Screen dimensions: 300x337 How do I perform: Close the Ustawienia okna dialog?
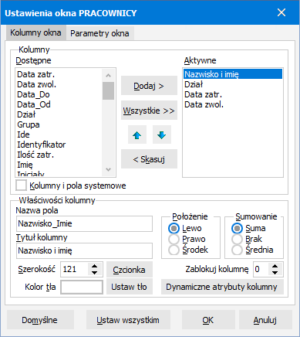(x=281, y=12)
